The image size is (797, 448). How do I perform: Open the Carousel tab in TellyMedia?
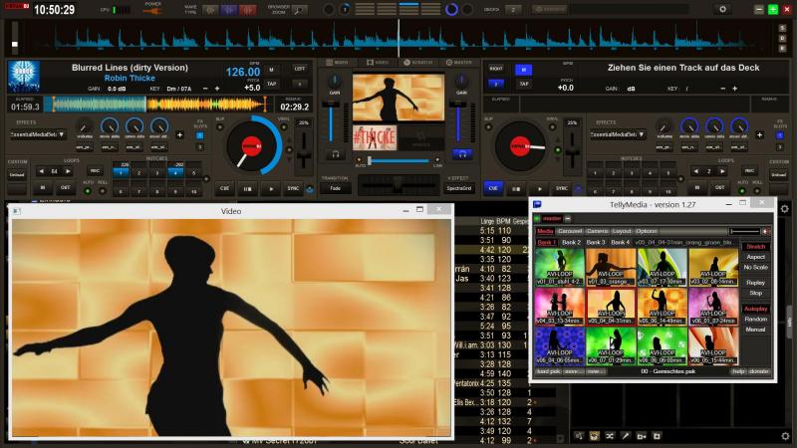pos(570,230)
